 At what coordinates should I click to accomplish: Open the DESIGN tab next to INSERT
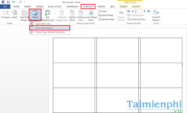pos(40,7)
